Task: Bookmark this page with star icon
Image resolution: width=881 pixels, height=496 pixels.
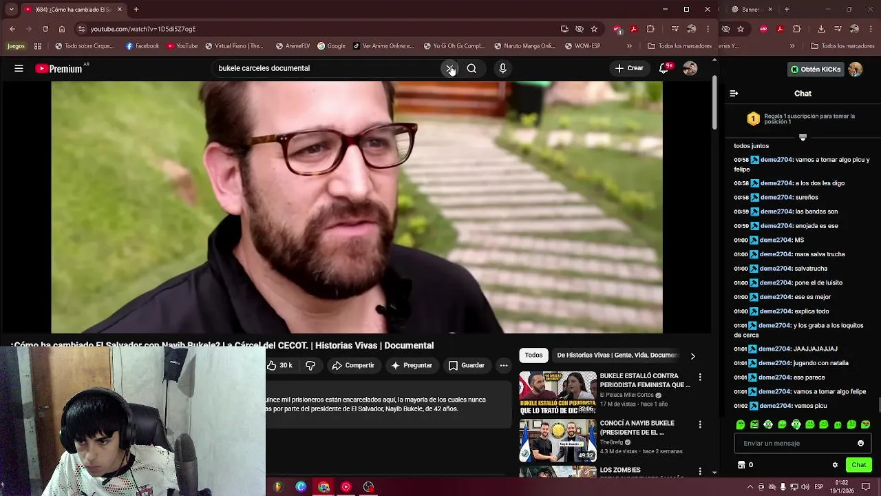Action: (594, 29)
